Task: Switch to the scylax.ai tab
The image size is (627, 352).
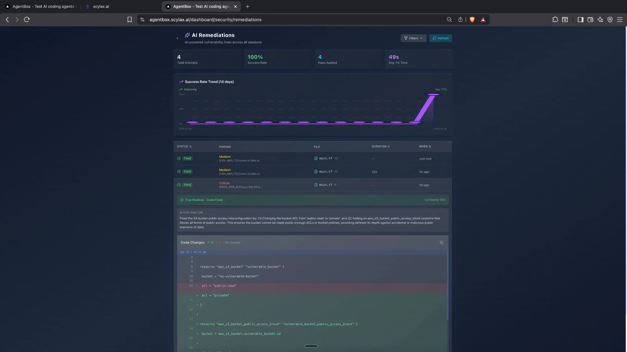Action: [101, 6]
